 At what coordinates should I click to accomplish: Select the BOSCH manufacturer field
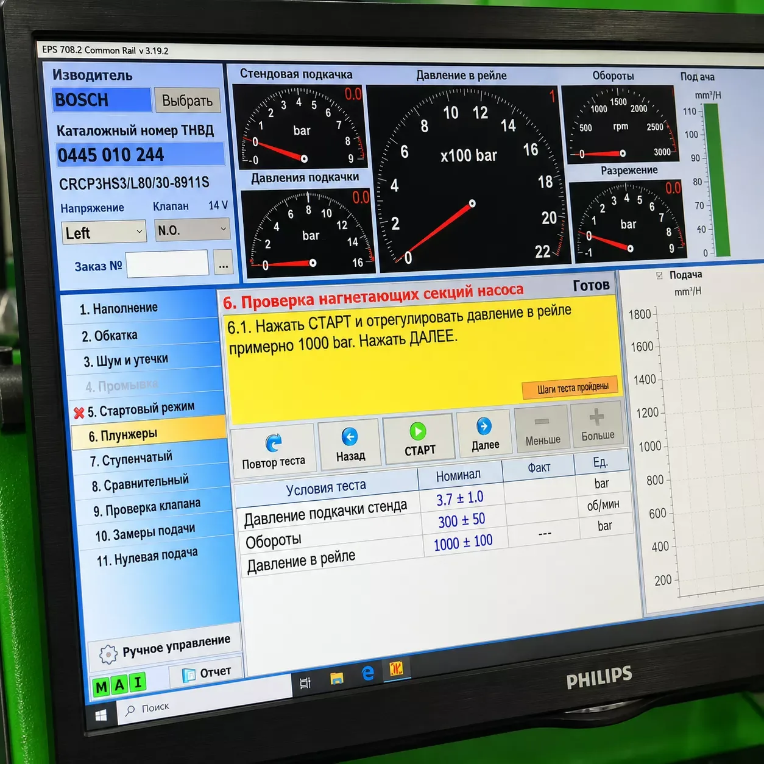click(x=102, y=99)
